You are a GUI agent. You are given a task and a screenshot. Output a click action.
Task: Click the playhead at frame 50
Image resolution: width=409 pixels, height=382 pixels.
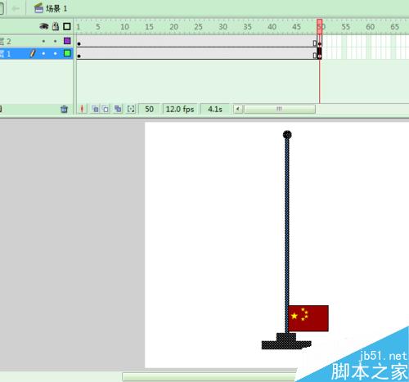320,26
